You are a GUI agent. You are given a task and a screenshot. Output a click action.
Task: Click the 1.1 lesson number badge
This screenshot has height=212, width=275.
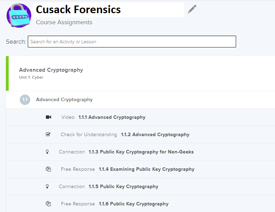(x=25, y=100)
